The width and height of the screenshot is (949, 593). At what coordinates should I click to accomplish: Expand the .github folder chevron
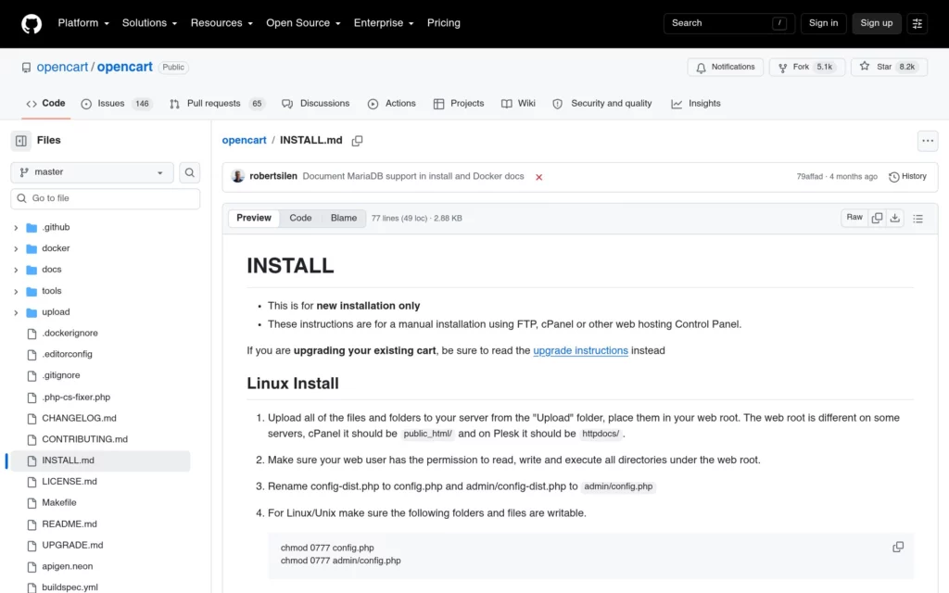click(x=16, y=228)
